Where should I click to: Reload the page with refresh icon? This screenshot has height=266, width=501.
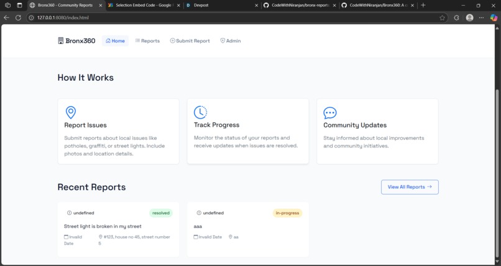18,18
